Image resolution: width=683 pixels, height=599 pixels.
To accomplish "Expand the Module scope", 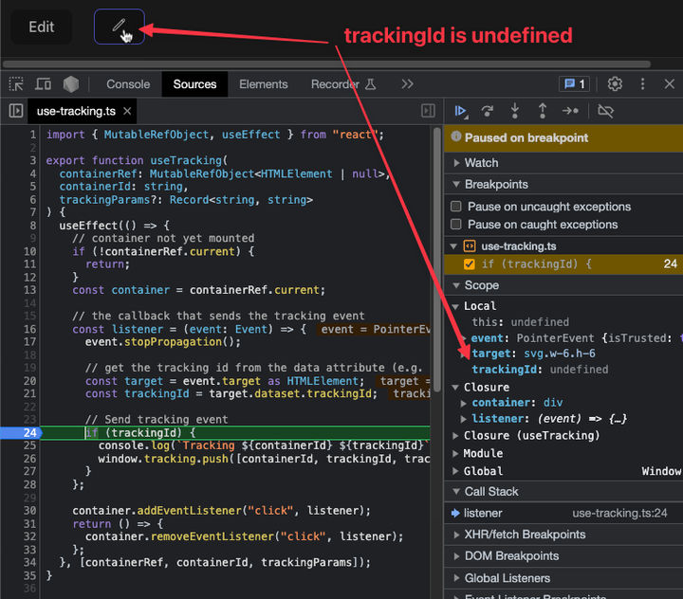I will (x=483, y=453).
